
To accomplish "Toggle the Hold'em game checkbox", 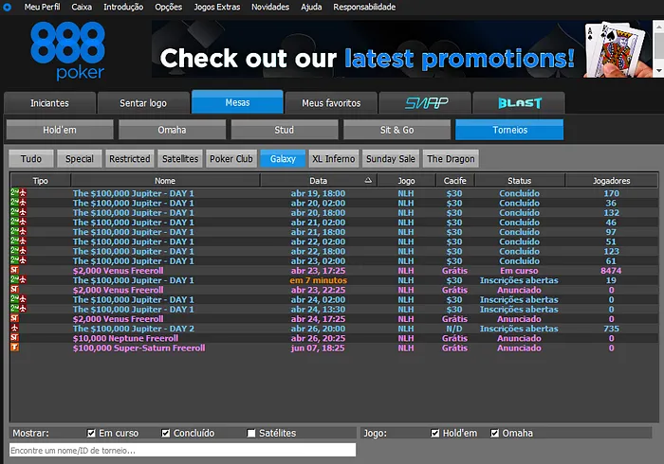I will 434,433.
